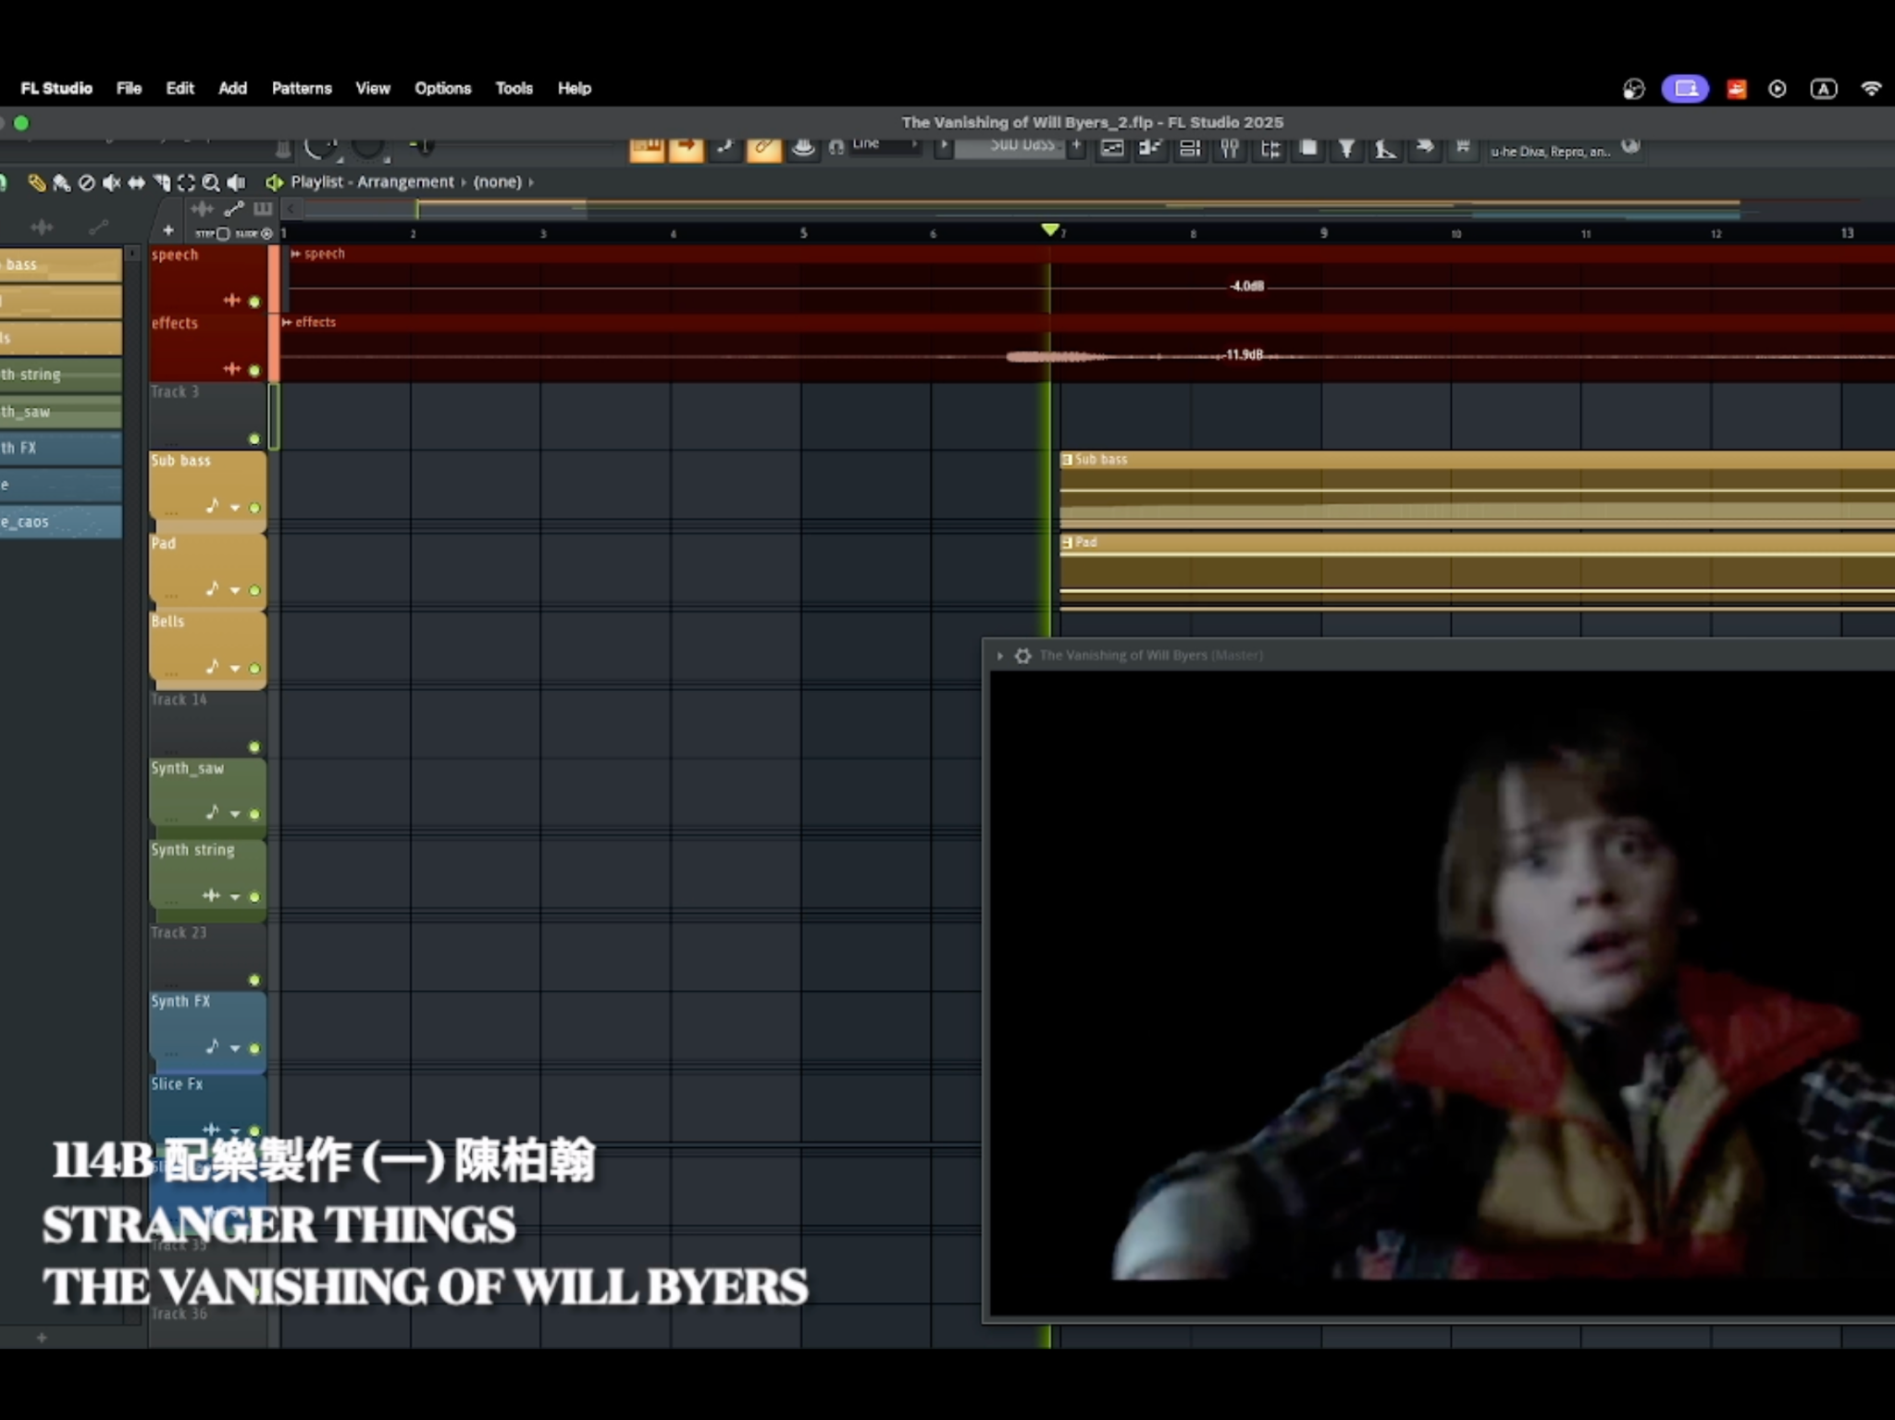Open the Patterns menu
1895x1420 pixels.
[302, 89]
